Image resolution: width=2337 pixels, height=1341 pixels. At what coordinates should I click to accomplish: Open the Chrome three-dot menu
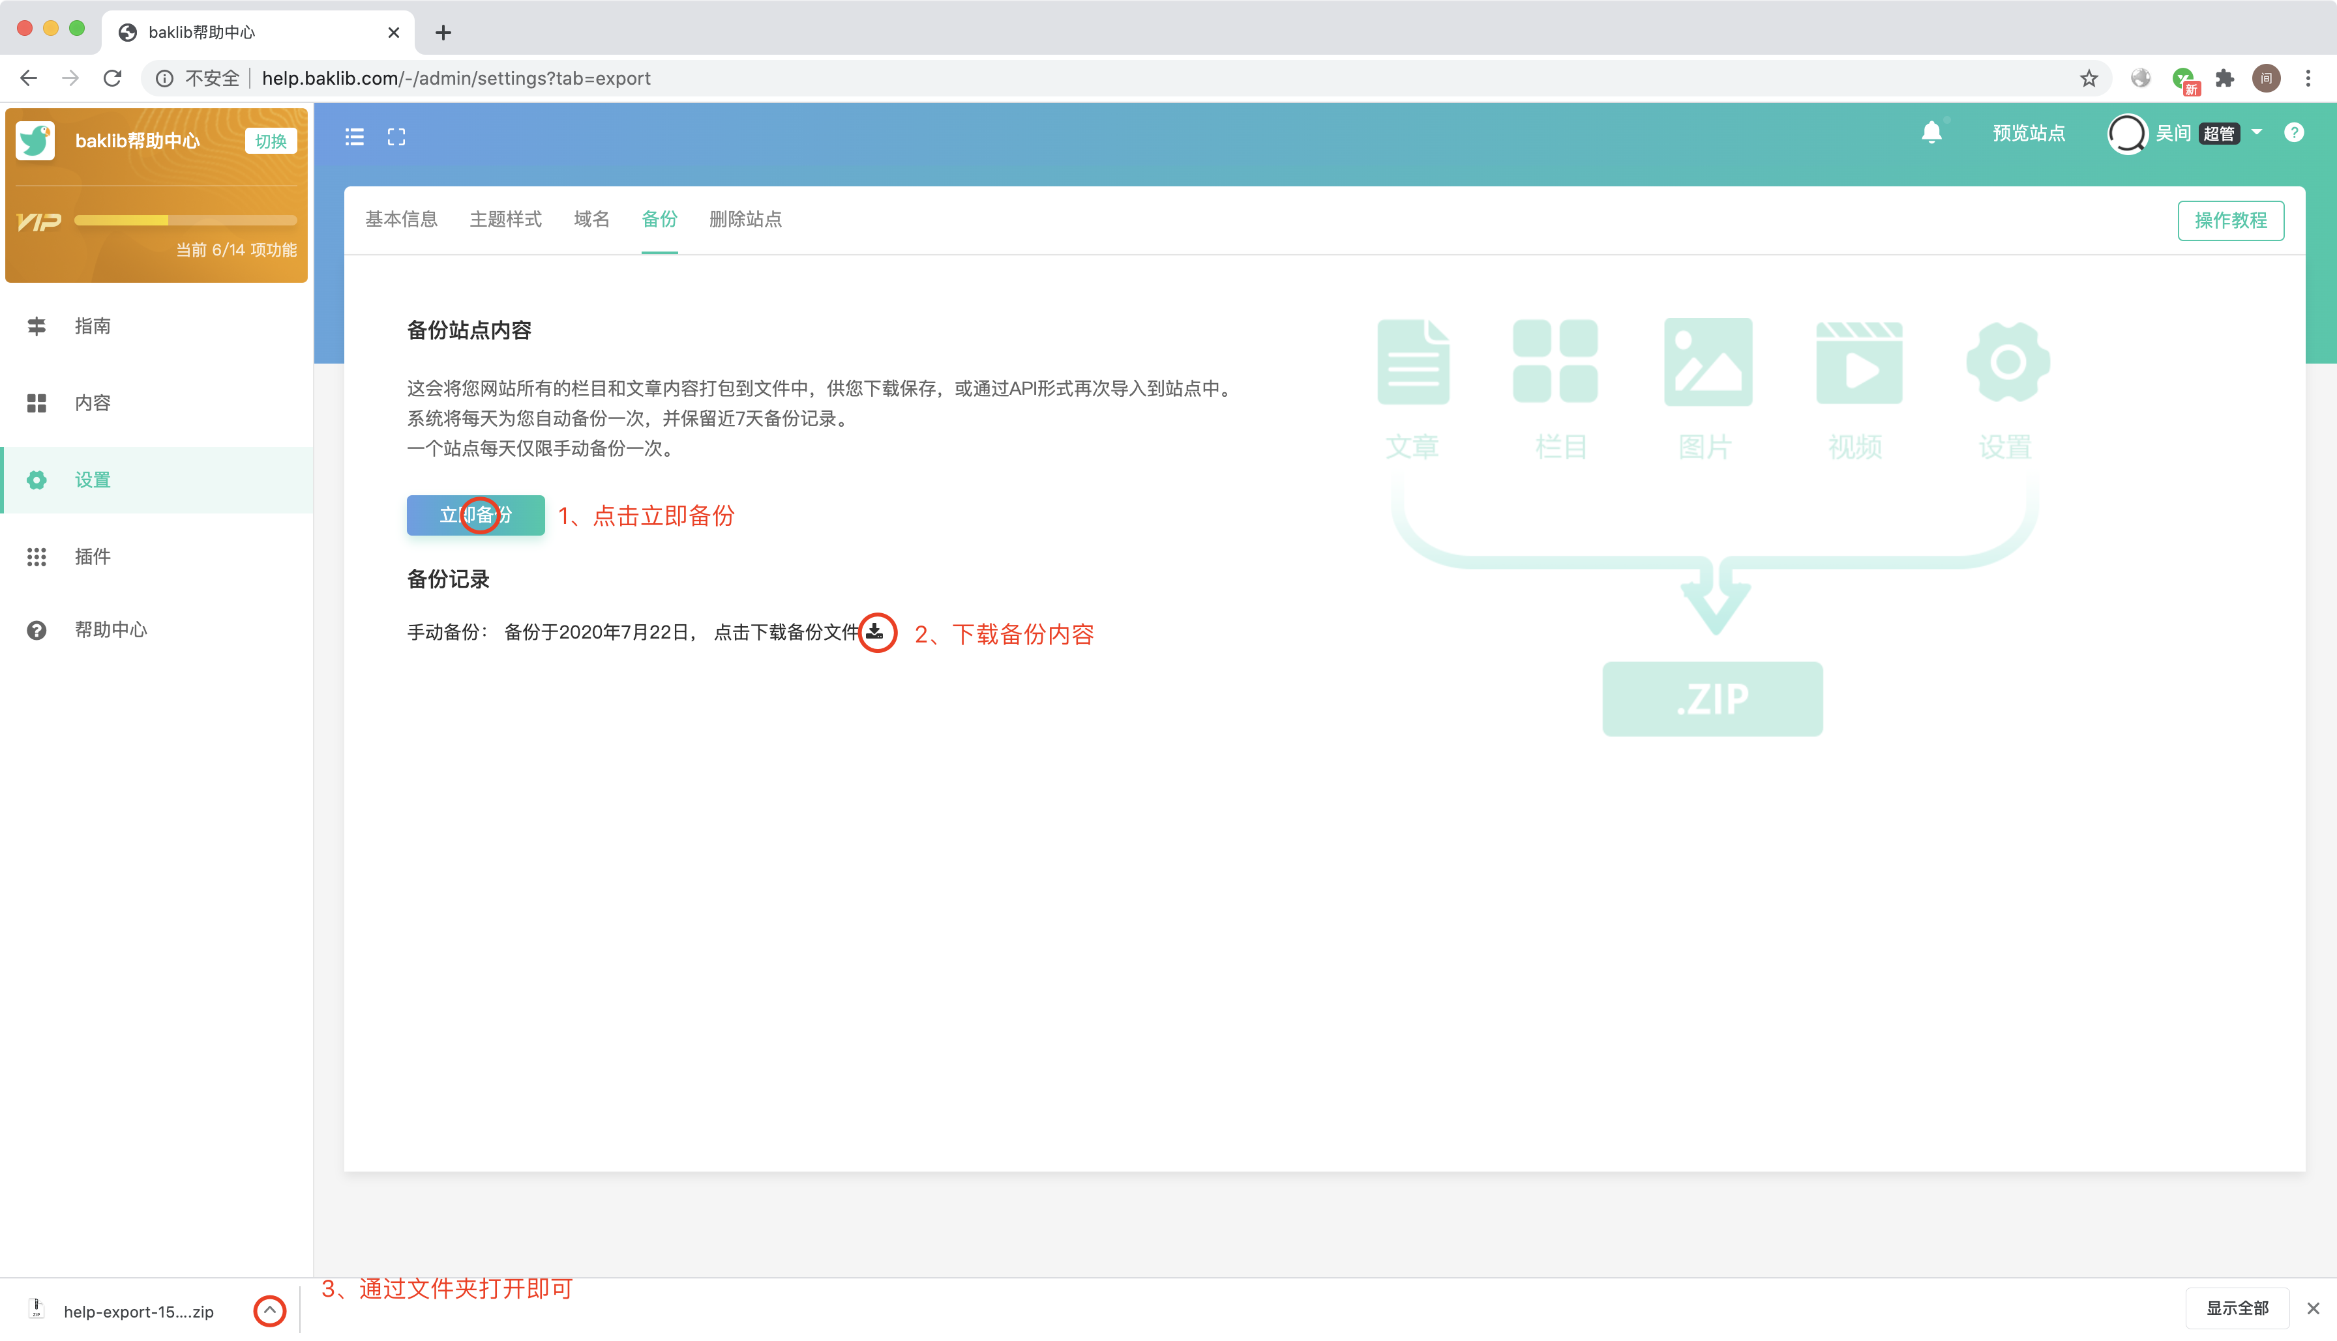(2308, 79)
